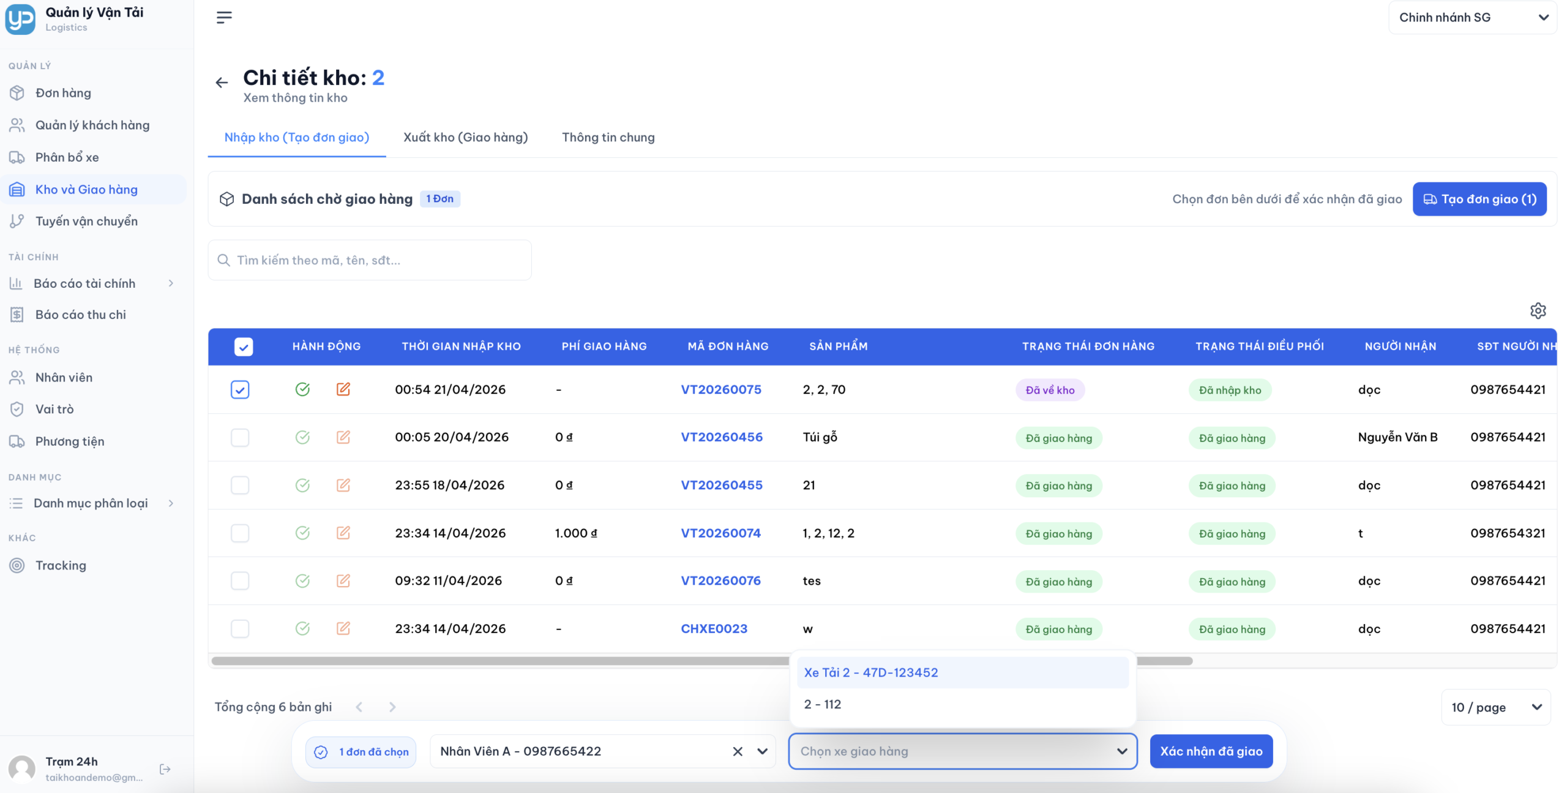The width and height of the screenshot is (1567, 793).
Task: Check the checkbox for order VT20260074
Action: (240, 533)
